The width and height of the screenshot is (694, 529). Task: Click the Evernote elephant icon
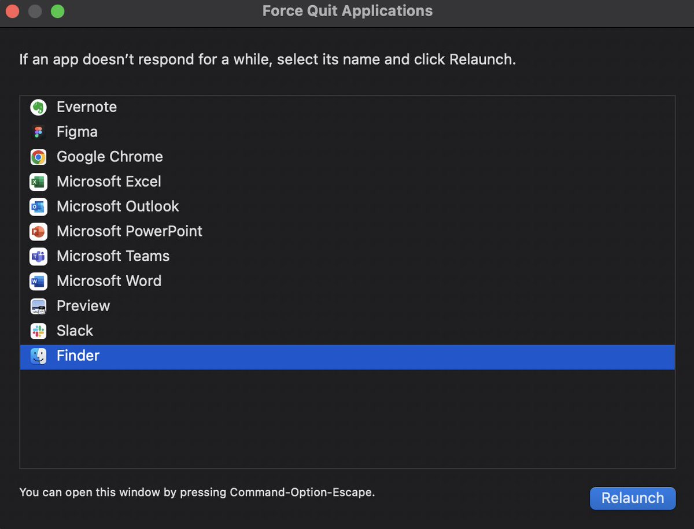pyautogui.click(x=38, y=107)
